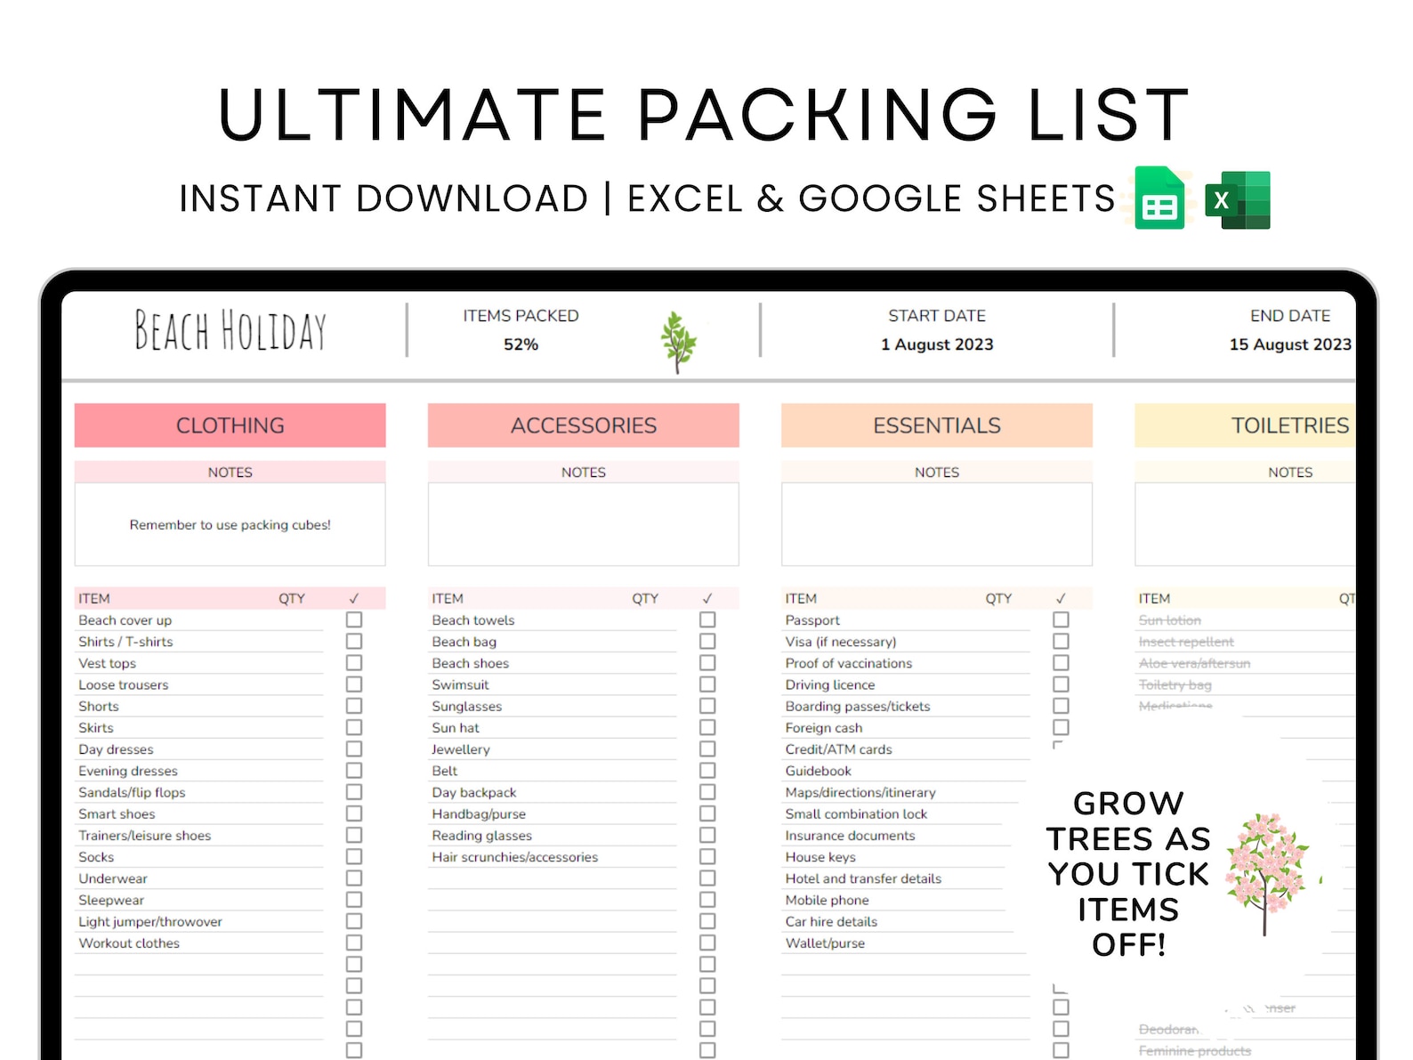Tick the Swimsuit checkbox
Image resolution: width=1413 pixels, height=1060 pixels.
click(707, 684)
